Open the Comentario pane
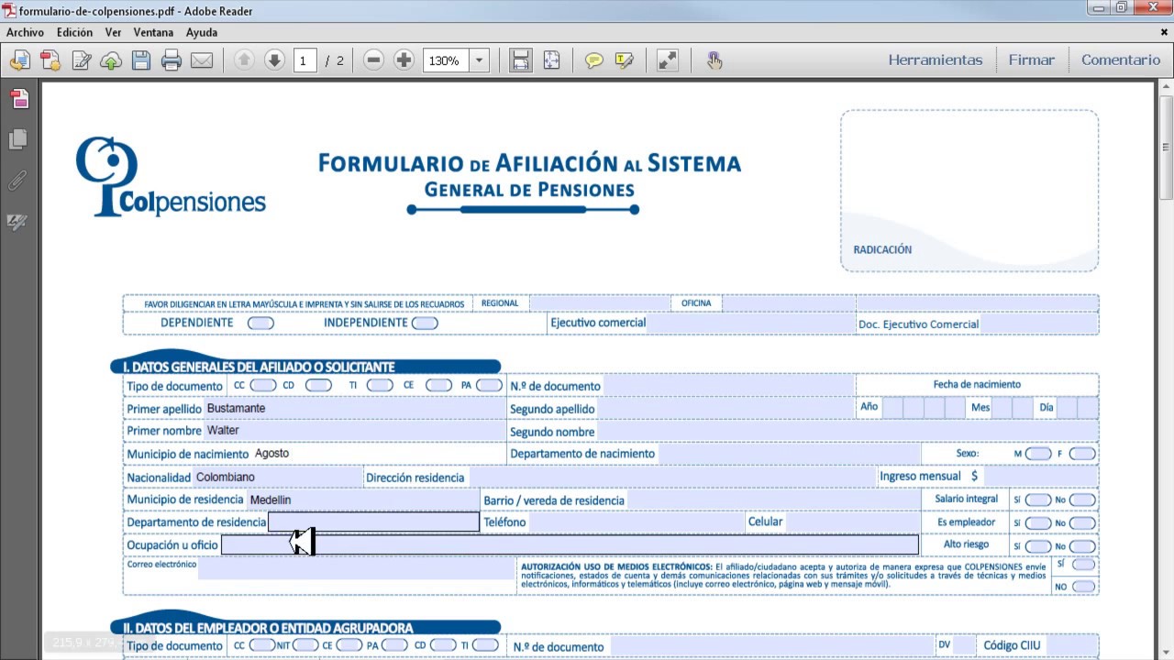This screenshot has width=1174, height=660. coord(1121,60)
